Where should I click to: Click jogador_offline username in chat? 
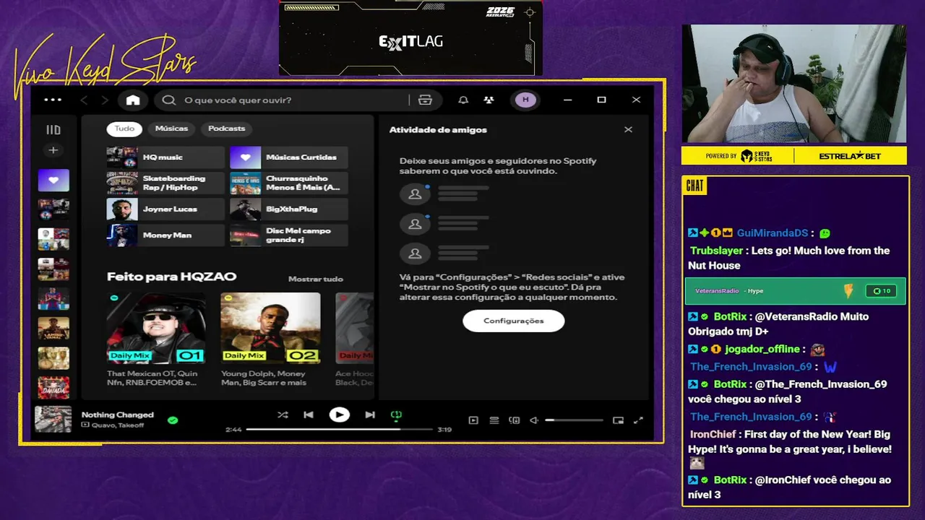click(762, 349)
